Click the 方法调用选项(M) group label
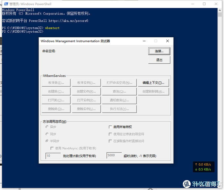This screenshot has width=224, height=190. coord(55,122)
